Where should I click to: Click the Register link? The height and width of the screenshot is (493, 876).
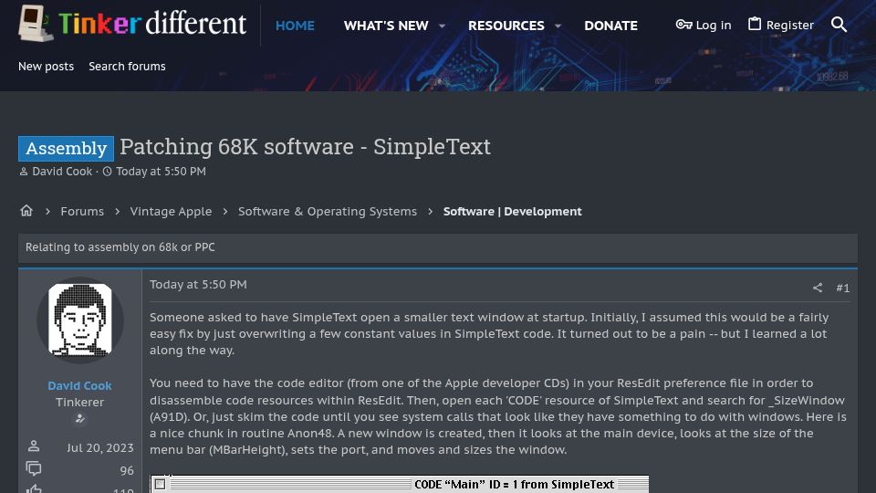(781, 26)
